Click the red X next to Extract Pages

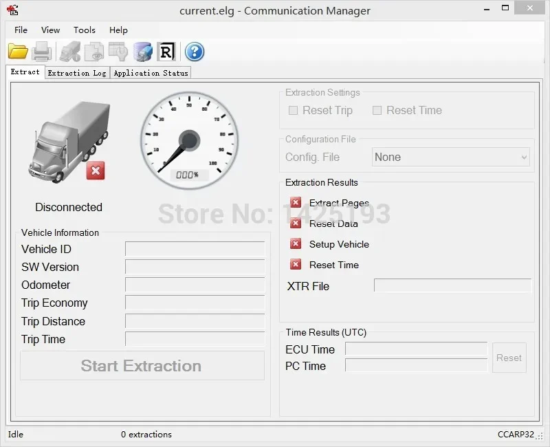tap(296, 202)
